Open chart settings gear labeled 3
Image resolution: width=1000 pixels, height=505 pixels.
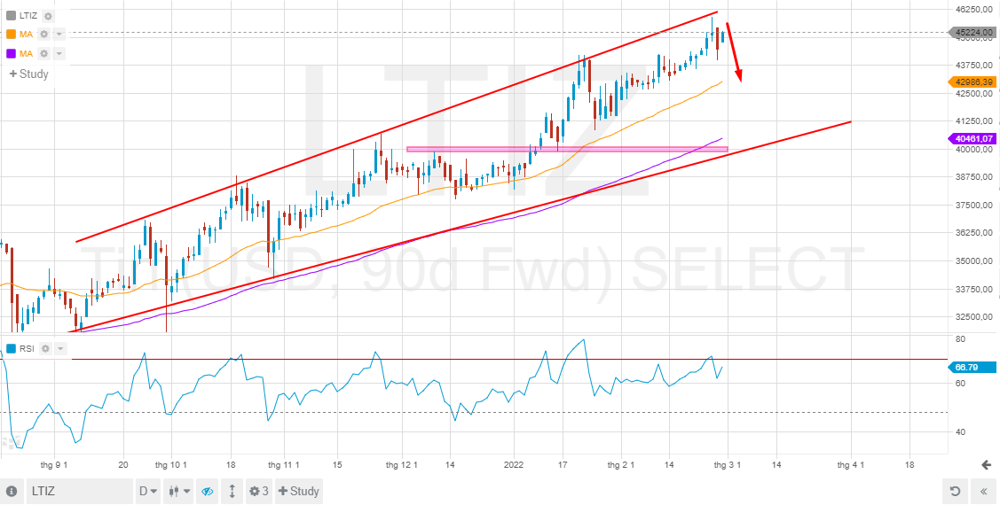pos(258,492)
